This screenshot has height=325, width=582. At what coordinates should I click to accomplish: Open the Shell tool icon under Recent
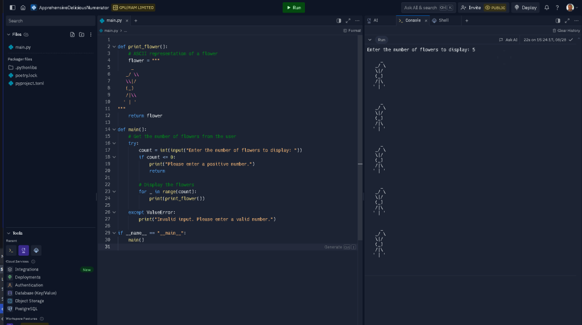pyautogui.click(x=36, y=251)
